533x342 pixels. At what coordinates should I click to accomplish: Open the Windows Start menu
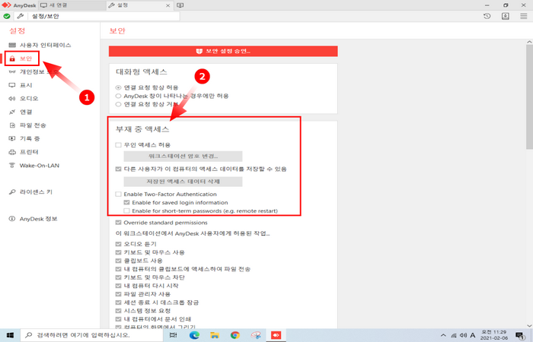(10, 335)
